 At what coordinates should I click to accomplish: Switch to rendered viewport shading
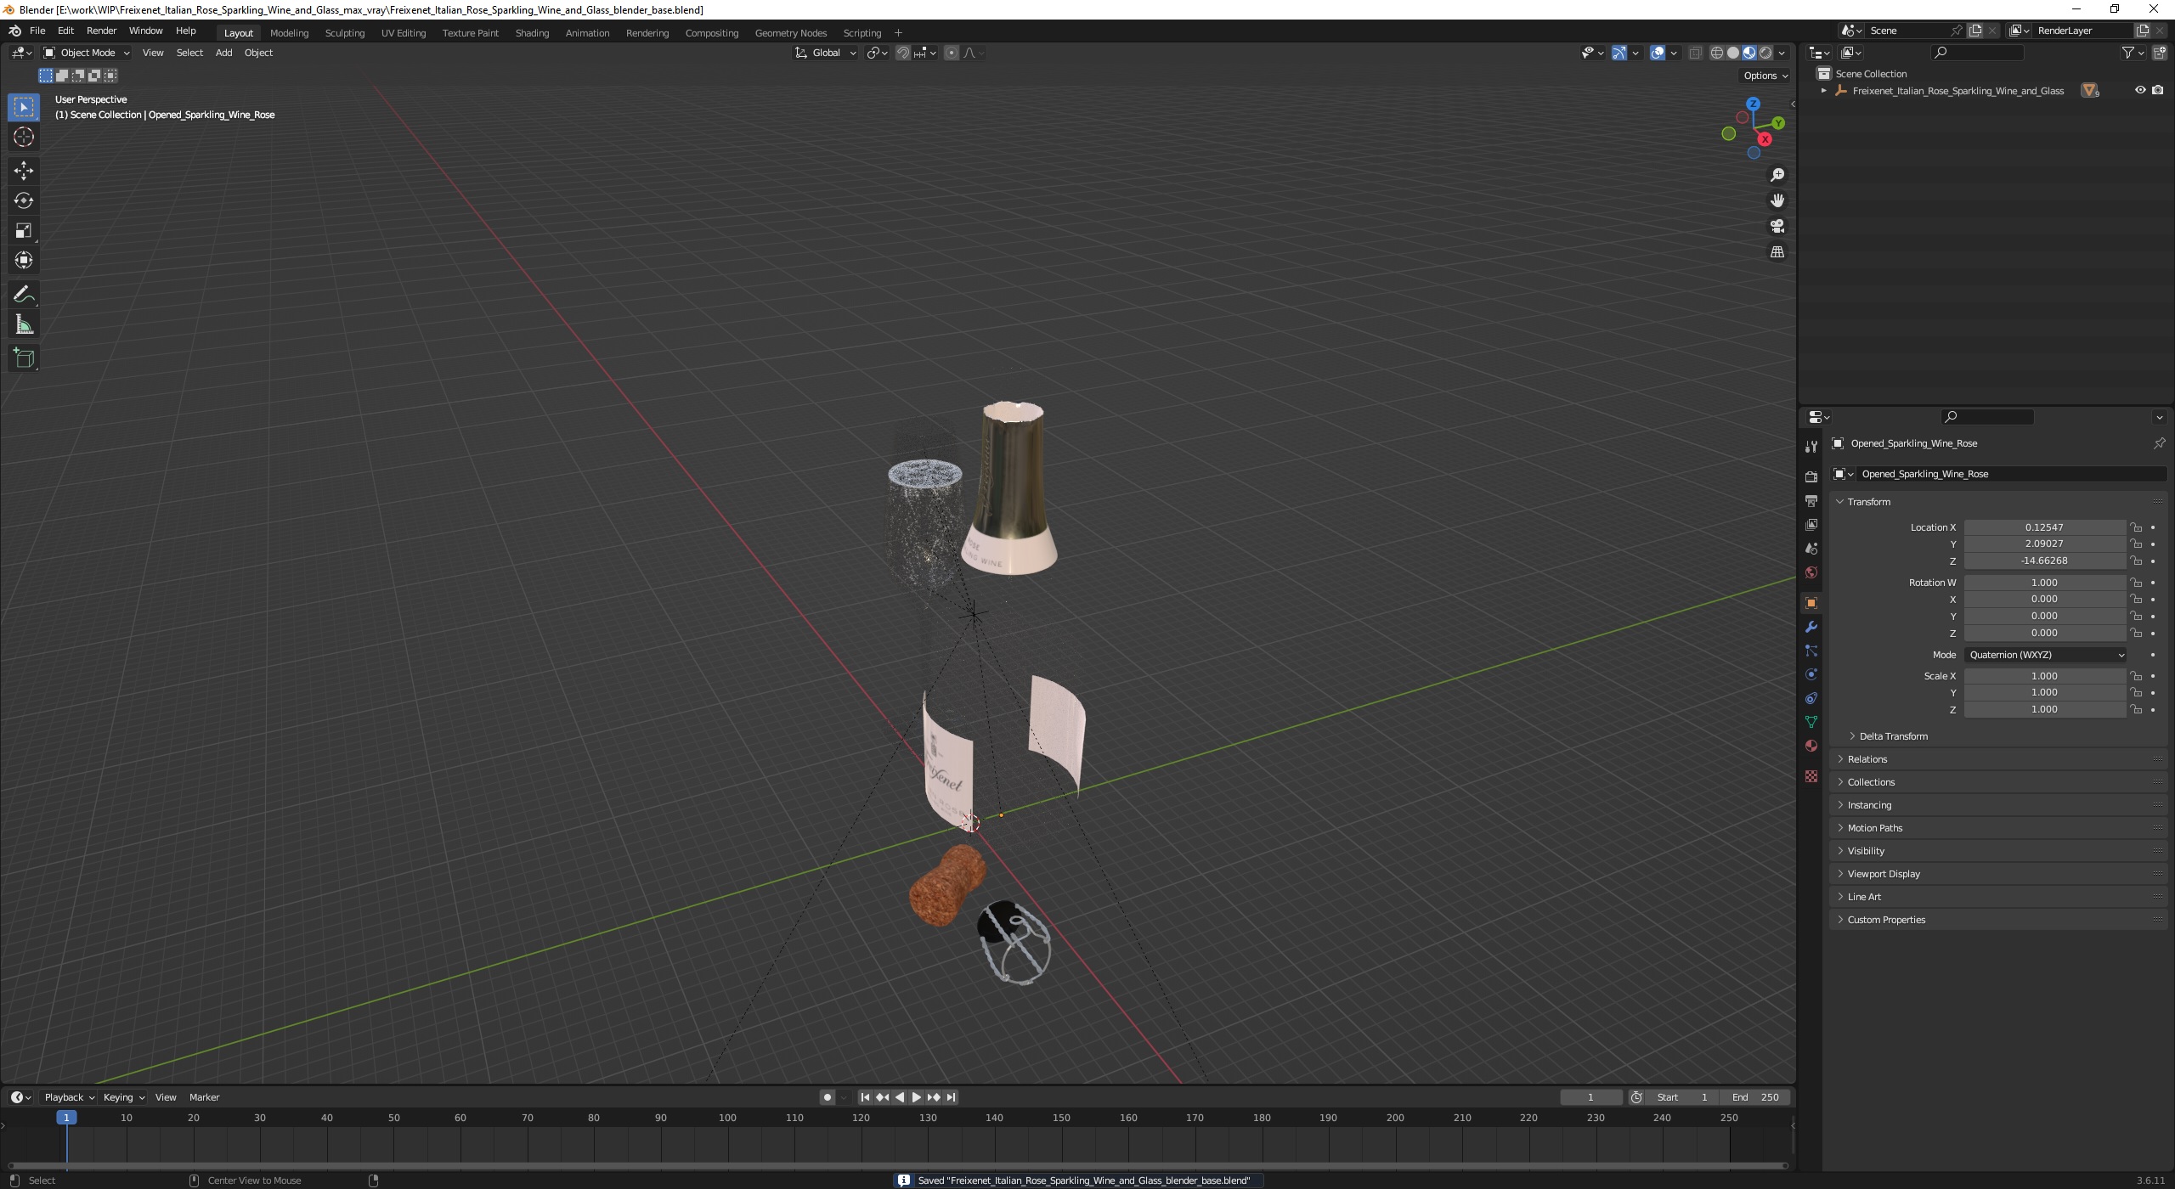click(1765, 53)
